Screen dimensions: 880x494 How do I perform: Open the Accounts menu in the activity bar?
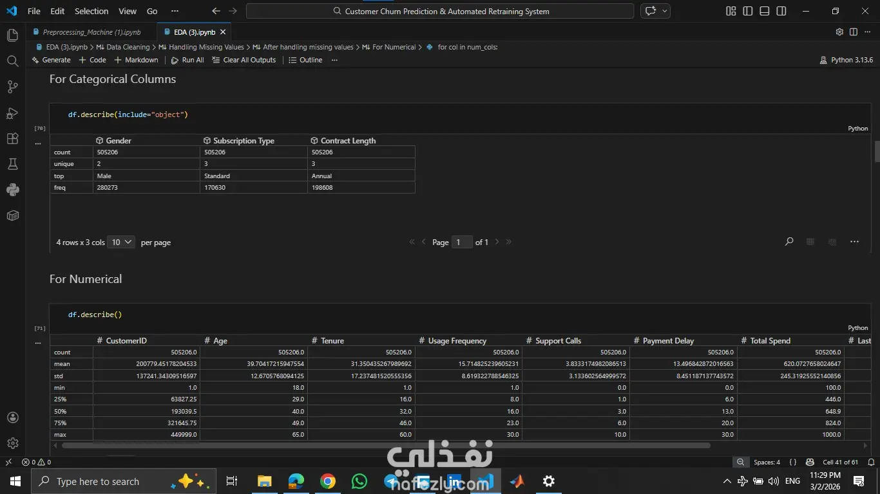tap(12, 417)
